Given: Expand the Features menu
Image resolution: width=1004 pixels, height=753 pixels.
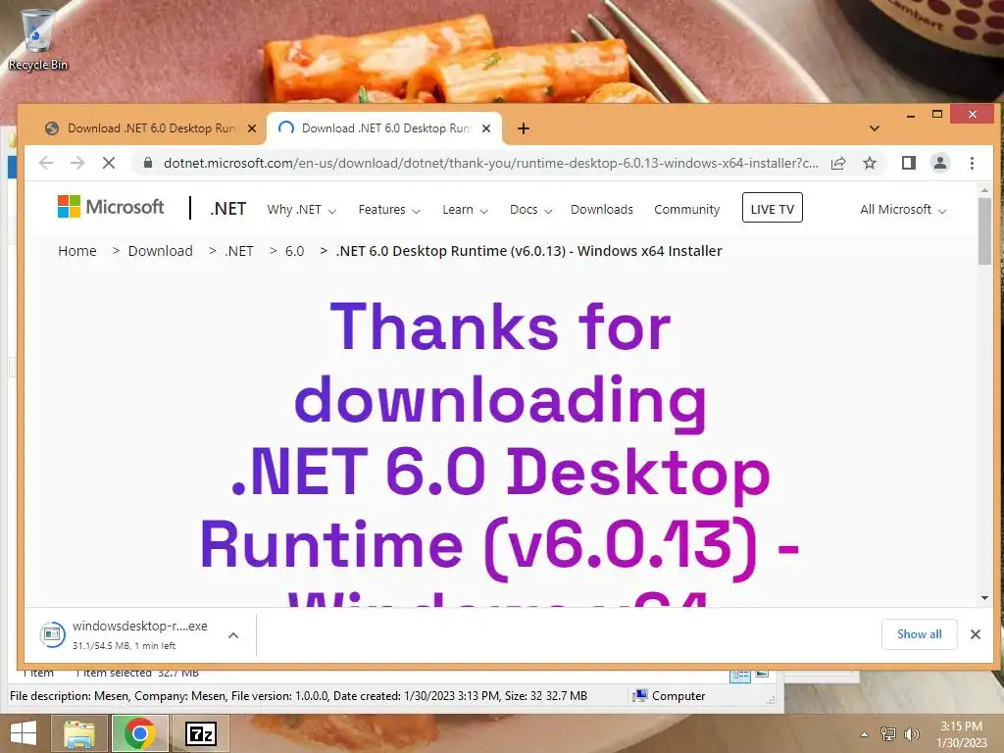Looking at the screenshot, I should 389,210.
